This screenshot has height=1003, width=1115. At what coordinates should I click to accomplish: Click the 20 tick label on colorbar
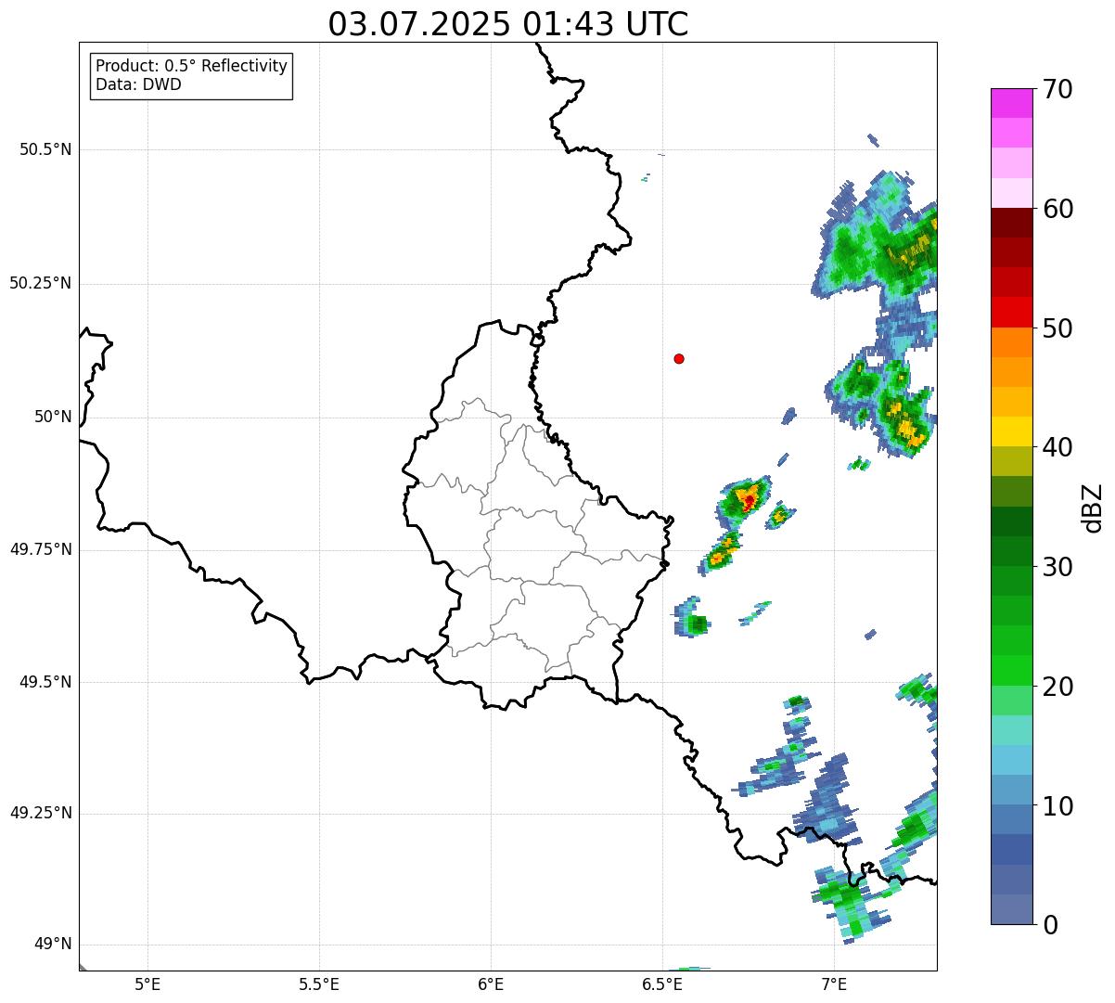1057,687
